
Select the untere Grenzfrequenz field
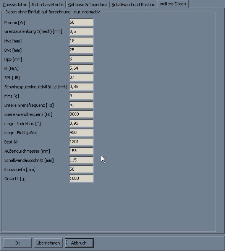click(x=81, y=105)
